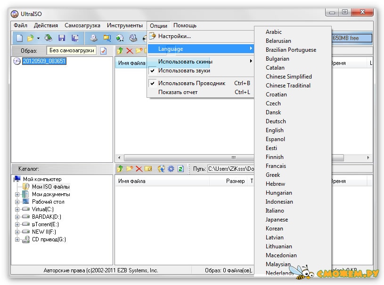Save the image using the floppy disk icon
The width and height of the screenshot is (384, 285).
click(x=62, y=38)
